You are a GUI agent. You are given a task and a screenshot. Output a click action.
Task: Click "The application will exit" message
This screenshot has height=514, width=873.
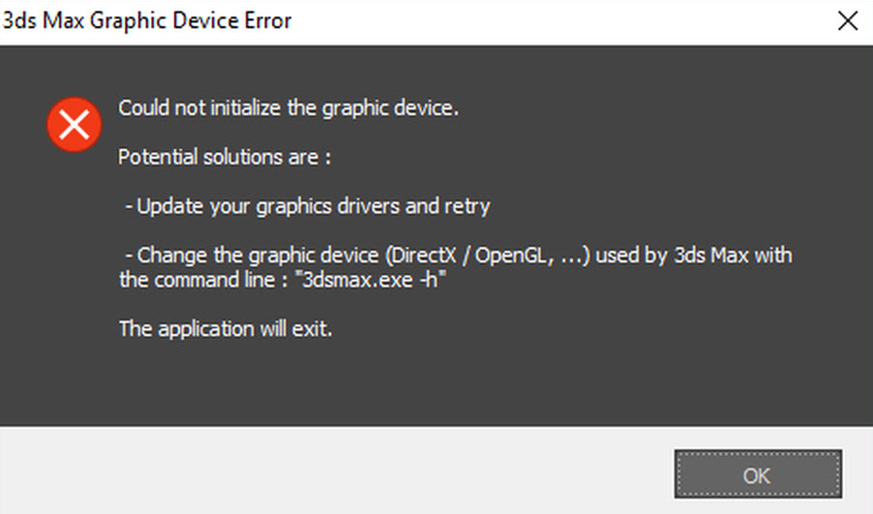point(226,328)
